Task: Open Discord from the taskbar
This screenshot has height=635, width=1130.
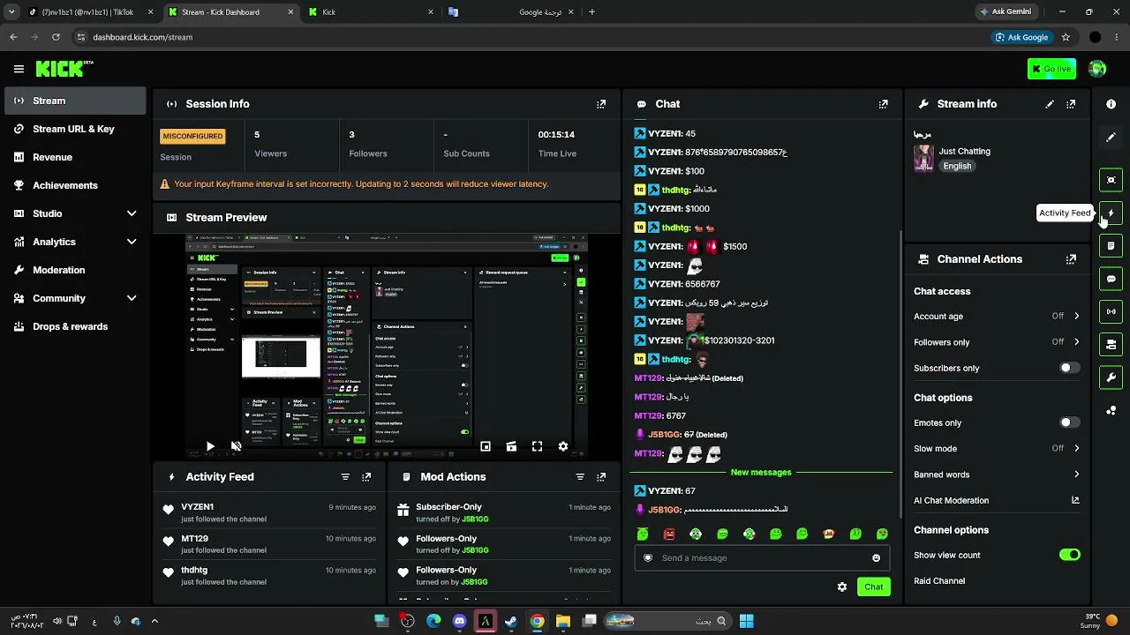Action: tap(459, 621)
